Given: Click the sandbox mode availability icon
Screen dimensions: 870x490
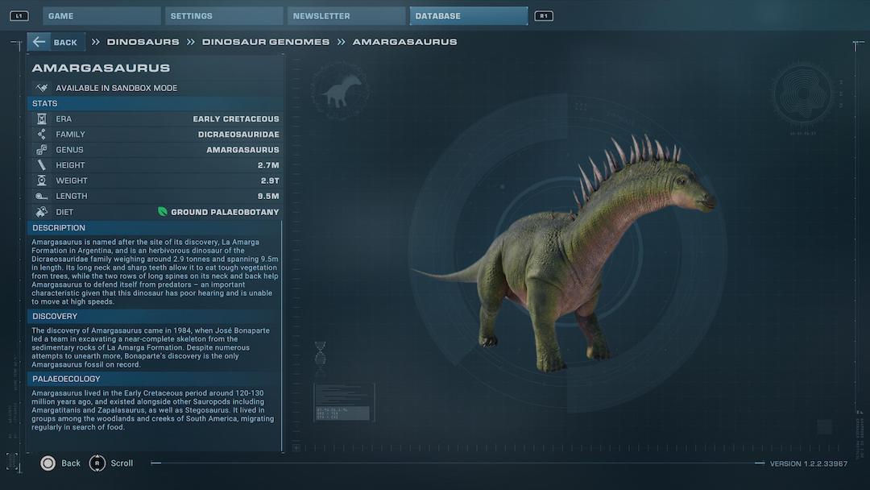Looking at the screenshot, I should pyautogui.click(x=42, y=88).
